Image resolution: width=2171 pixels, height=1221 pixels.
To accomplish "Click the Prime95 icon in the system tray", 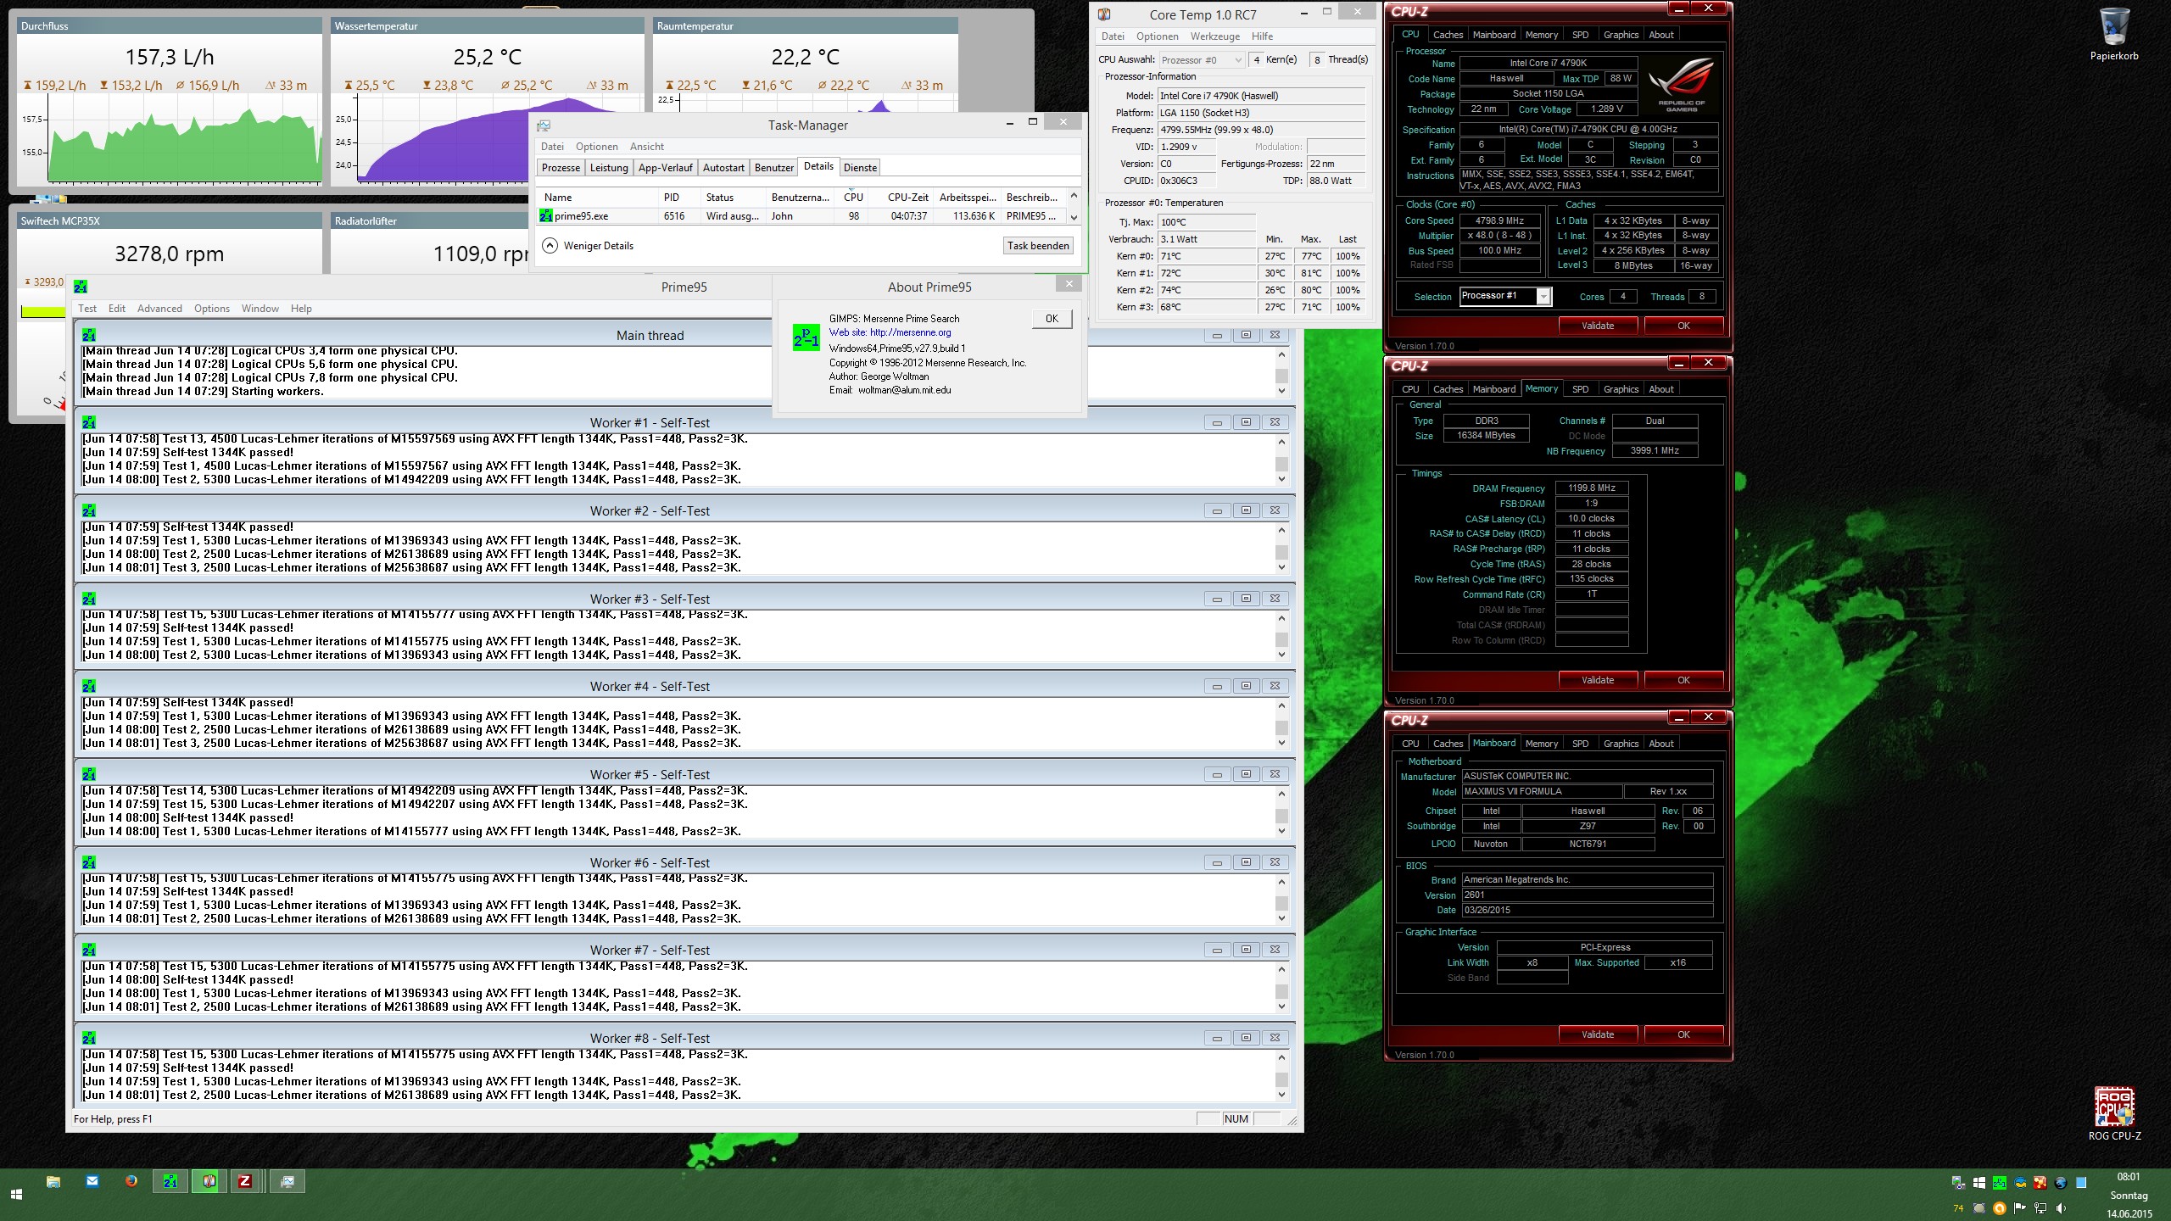I will point(2000,1183).
